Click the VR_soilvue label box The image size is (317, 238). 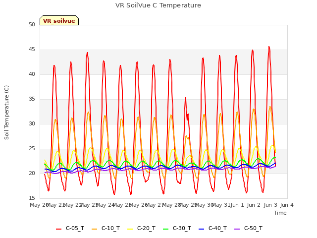pyautogui.click(x=59, y=20)
